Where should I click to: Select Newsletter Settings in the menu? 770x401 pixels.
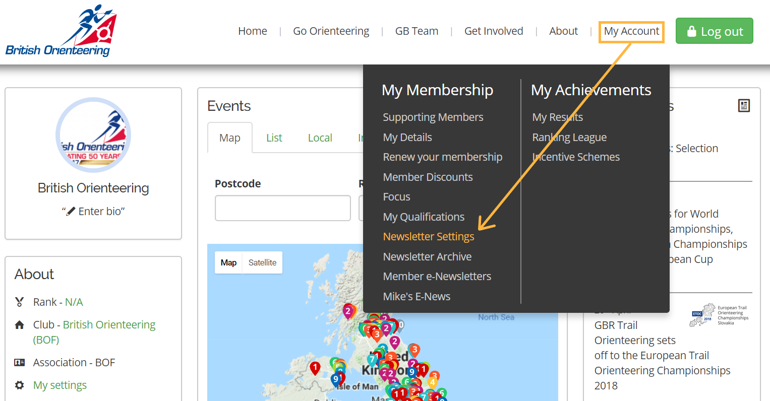click(428, 237)
